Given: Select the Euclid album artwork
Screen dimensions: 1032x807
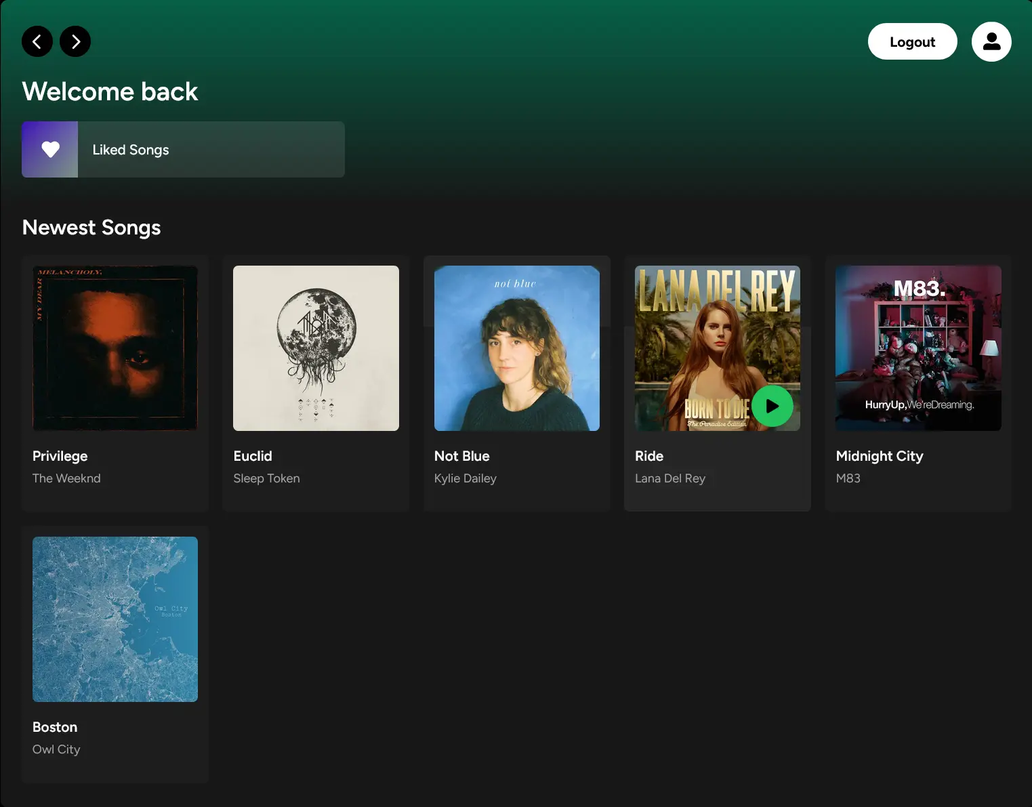Looking at the screenshot, I should 316,348.
